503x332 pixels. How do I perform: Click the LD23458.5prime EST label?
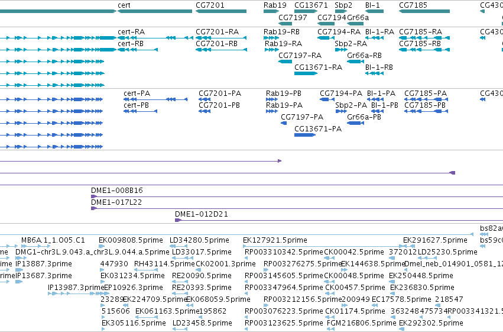(202, 323)
